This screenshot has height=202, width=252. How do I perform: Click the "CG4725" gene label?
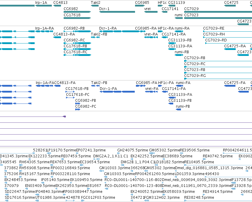point(231,3)
